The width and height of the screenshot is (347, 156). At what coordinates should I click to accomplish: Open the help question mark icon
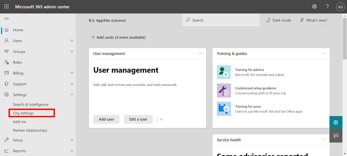click(x=327, y=6)
